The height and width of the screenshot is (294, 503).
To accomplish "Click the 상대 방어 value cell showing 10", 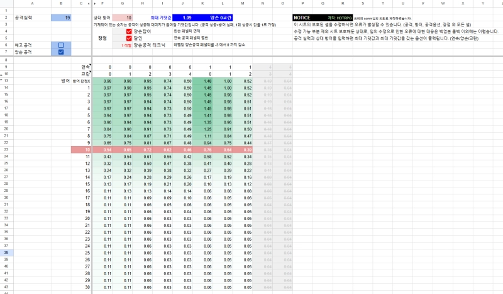I will pos(123,18).
